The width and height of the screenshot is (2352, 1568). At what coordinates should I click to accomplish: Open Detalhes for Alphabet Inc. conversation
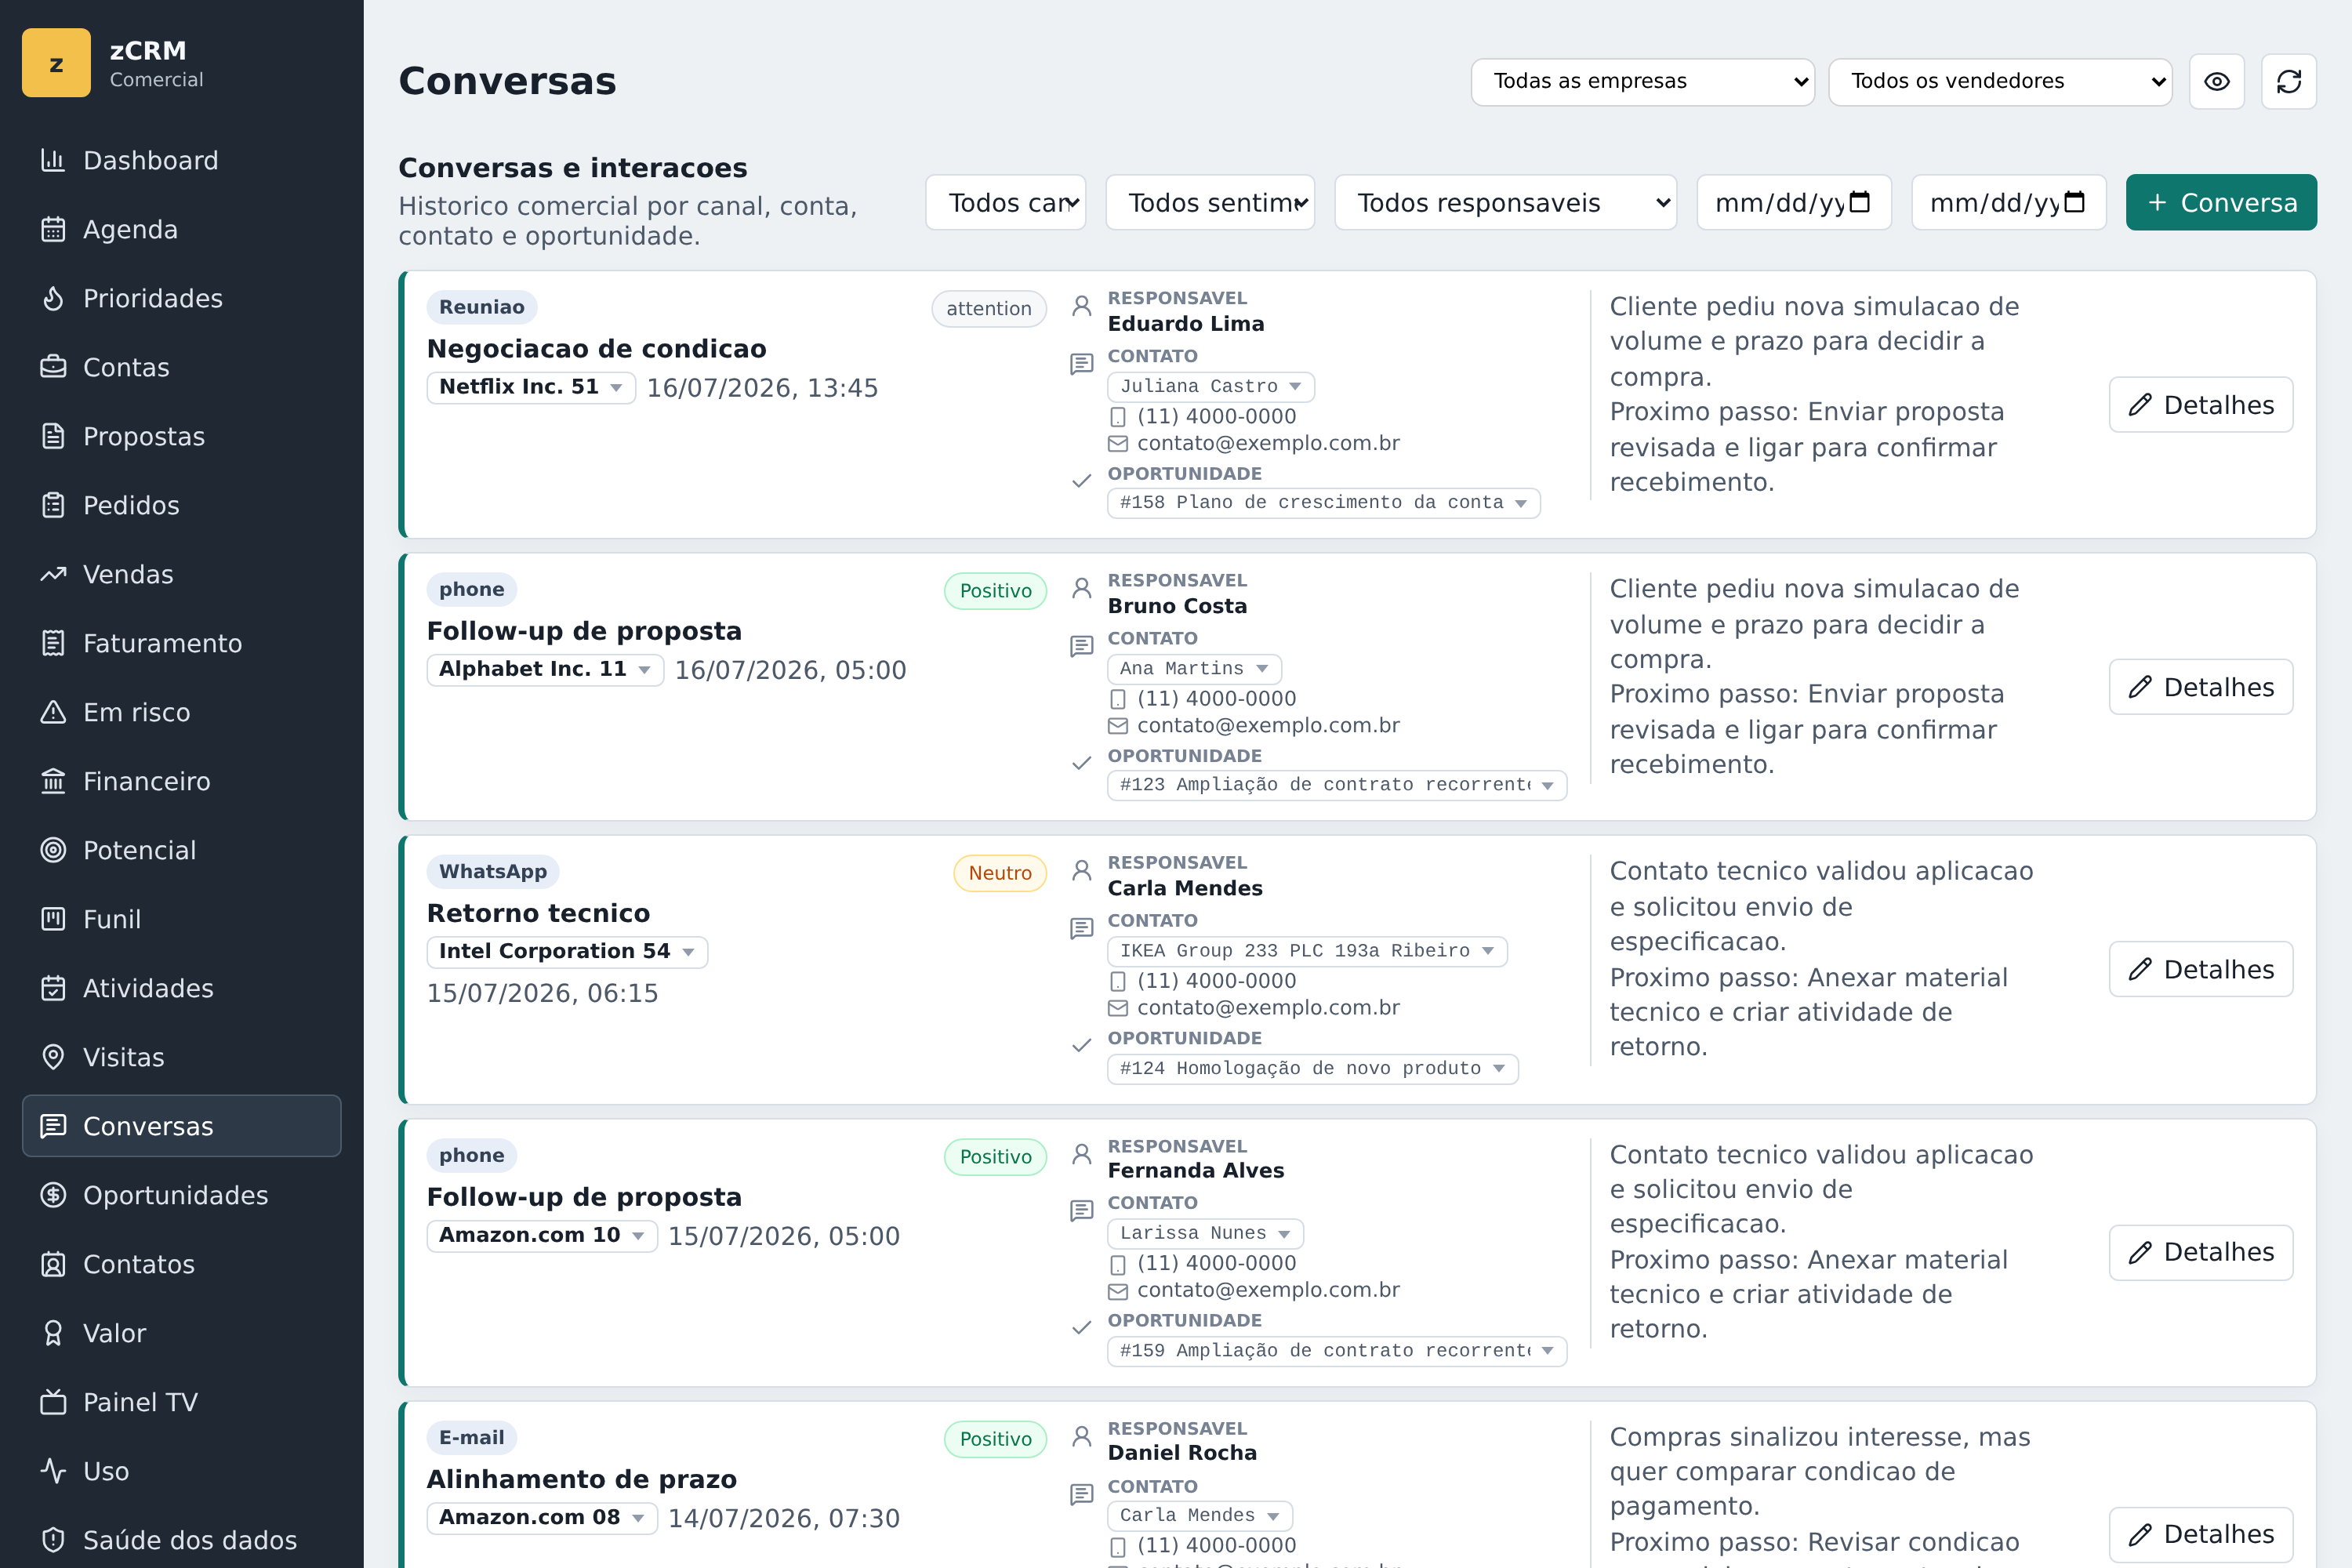coord(2201,687)
